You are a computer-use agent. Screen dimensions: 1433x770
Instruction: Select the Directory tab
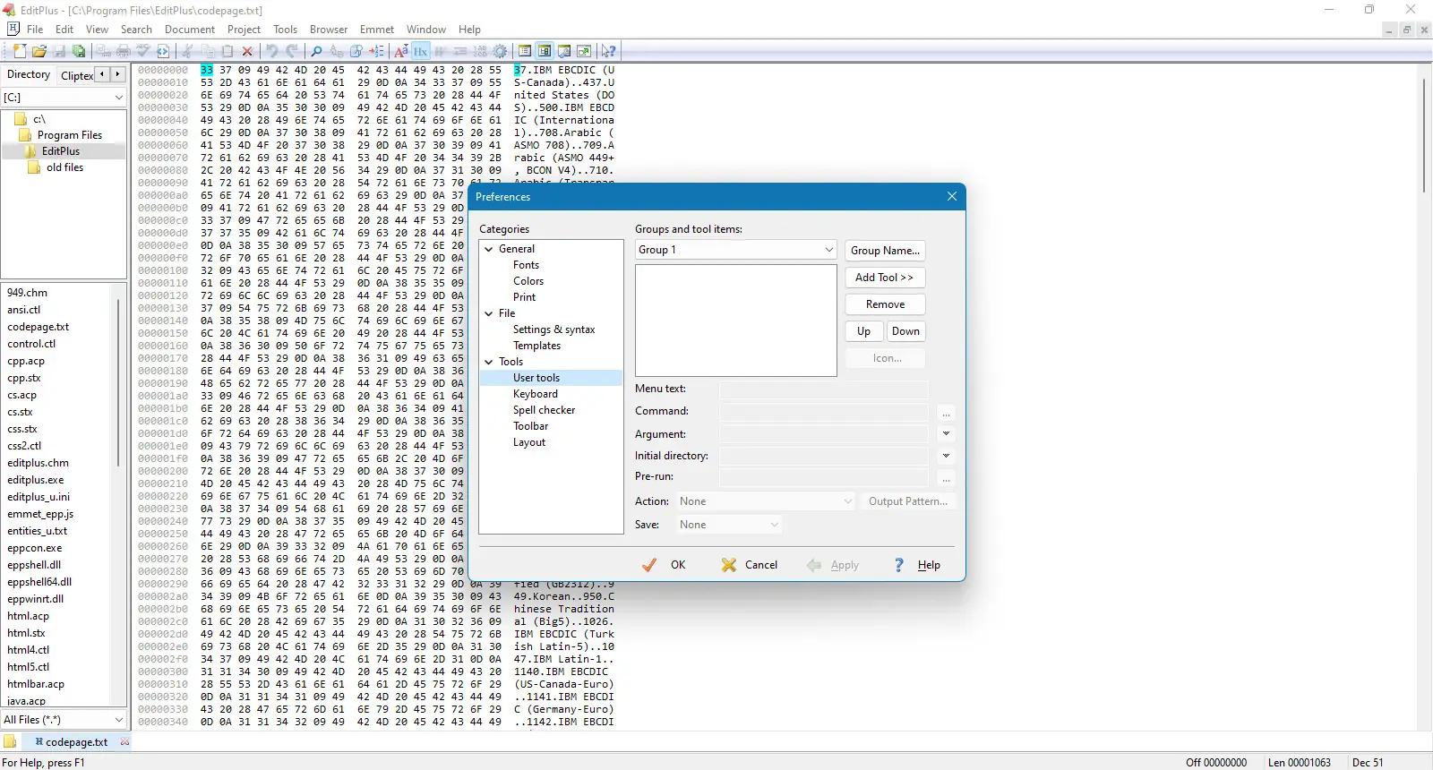[x=29, y=74]
